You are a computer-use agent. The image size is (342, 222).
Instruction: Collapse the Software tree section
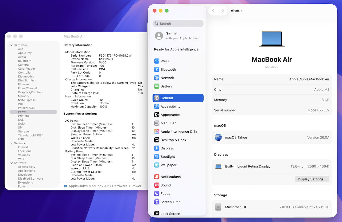11,163
